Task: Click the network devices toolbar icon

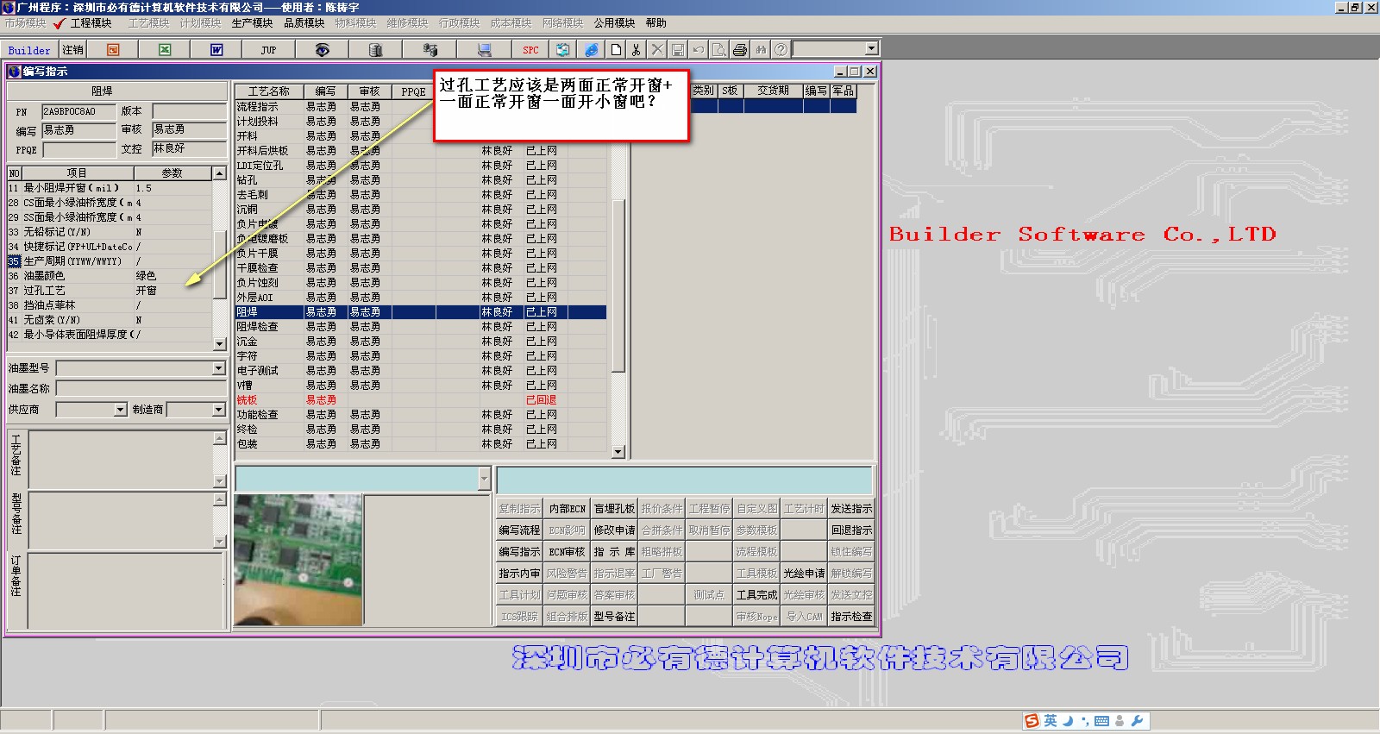Action: pos(430,50)
